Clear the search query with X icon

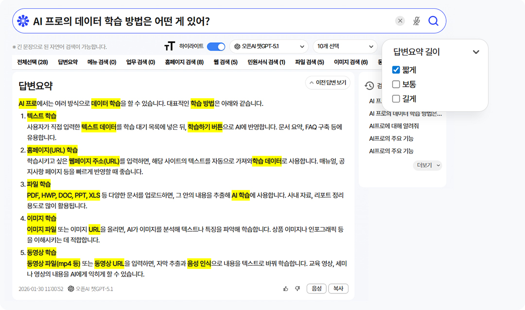400,21
